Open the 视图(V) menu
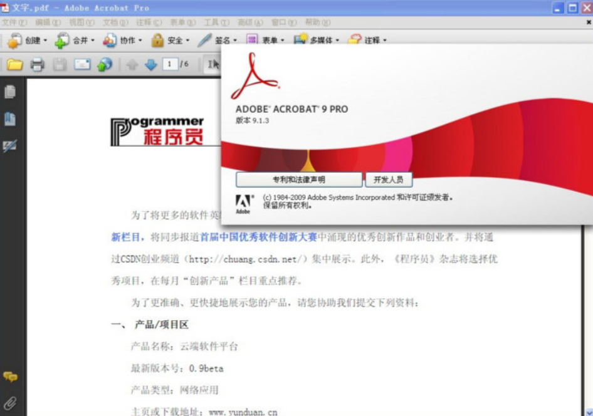The width and height of the screenshot is (593, 416). point(81,23)
